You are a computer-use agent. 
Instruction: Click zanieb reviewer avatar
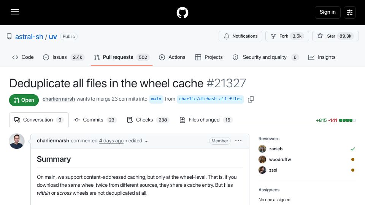coord(262,149)
